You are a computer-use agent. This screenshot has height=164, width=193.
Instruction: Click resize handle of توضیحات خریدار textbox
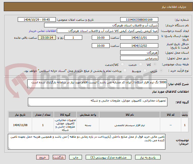click(x=9, y=148)
